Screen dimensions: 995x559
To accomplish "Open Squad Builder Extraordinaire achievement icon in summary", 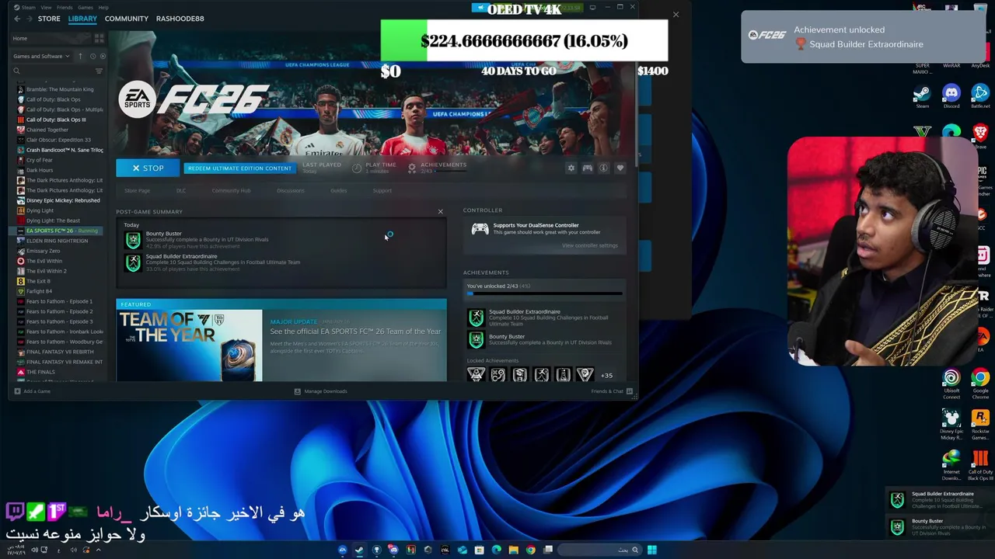I will tap(133, 262).
